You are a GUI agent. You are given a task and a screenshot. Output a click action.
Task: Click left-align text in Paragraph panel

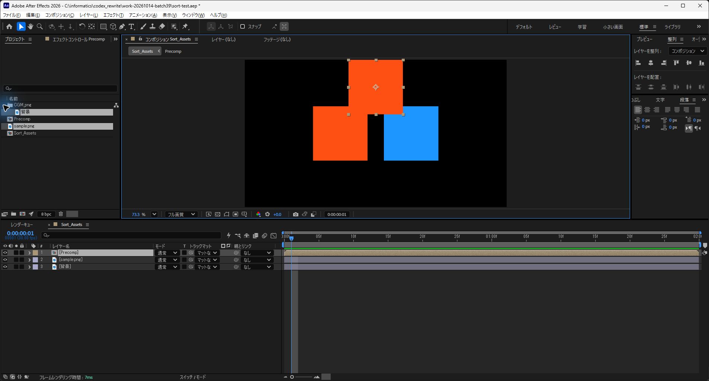(638, 110)
